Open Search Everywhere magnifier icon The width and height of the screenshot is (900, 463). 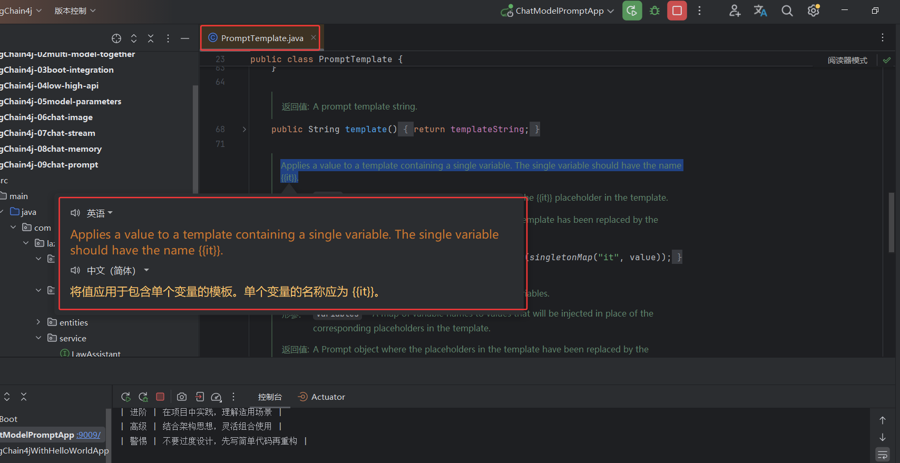(x=787, y=11)
